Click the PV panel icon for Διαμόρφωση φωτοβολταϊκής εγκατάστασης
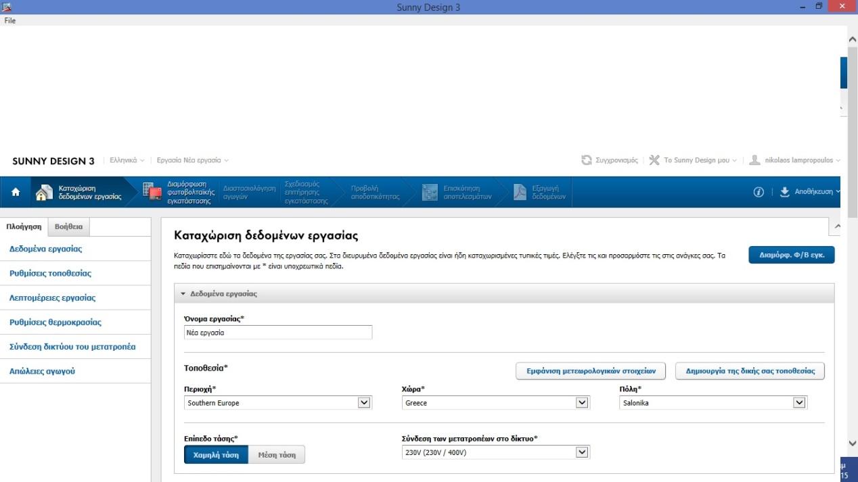The width and height of the screenshot is (858, 482). [152, 193]
